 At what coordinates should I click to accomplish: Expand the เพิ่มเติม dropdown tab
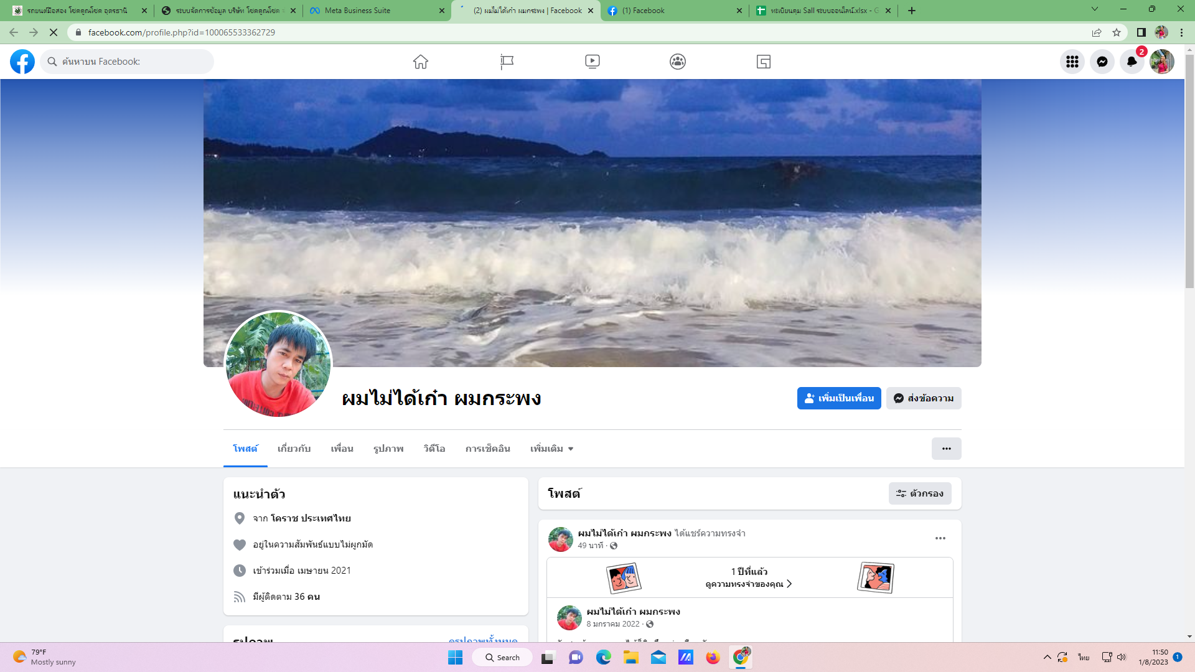[x=551, y=449]
